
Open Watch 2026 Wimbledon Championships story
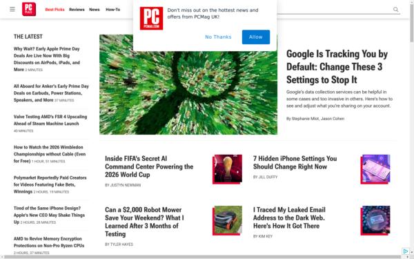tap(50, 154)
